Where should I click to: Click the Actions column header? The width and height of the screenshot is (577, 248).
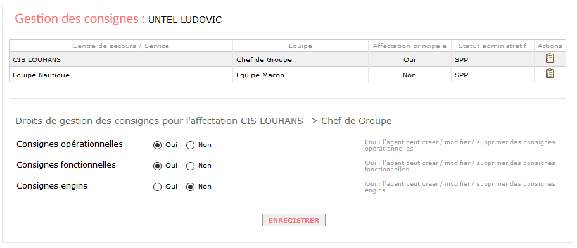tap(550, 46)
